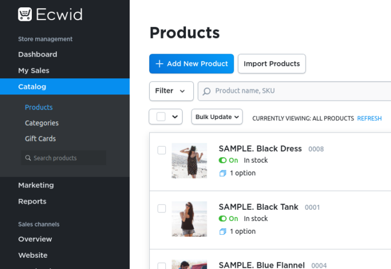The image size is (391, 269).
Task: Click the Import Products button
Action: pos(271,64)
